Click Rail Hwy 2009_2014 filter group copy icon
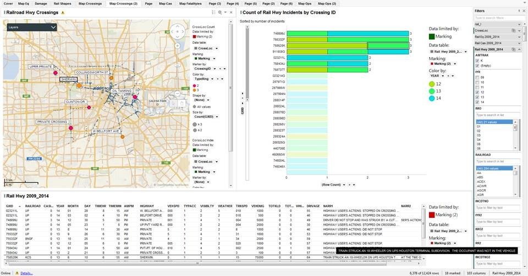Image resolution: width=528 pixels, height=276 pixels. 514,49
